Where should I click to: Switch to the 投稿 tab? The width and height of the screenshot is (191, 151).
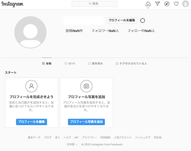pos(47,63)
